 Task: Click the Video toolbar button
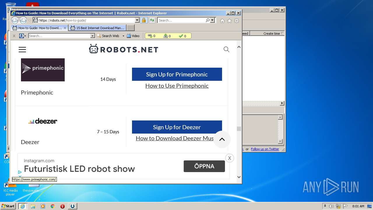(133, 36)
